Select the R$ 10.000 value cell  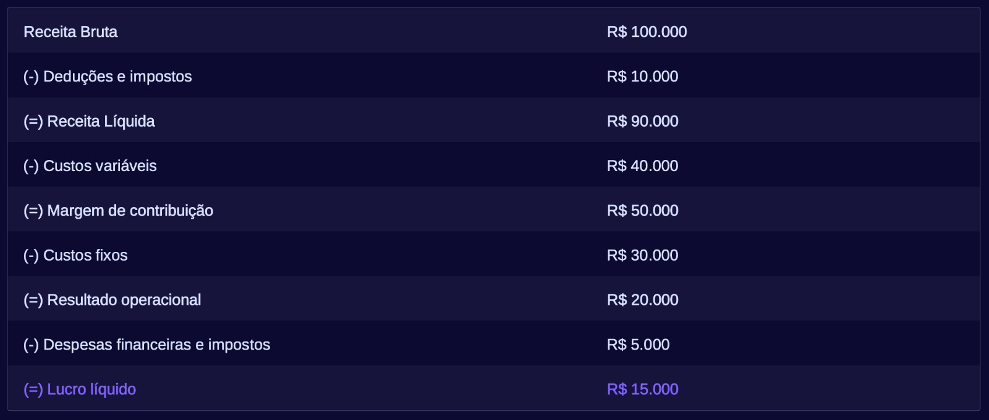click(x=642, y=77)
